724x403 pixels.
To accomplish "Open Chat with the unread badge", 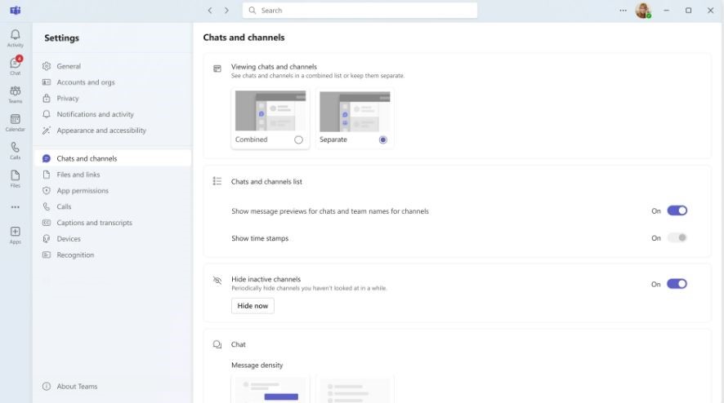I will point(16,66).
